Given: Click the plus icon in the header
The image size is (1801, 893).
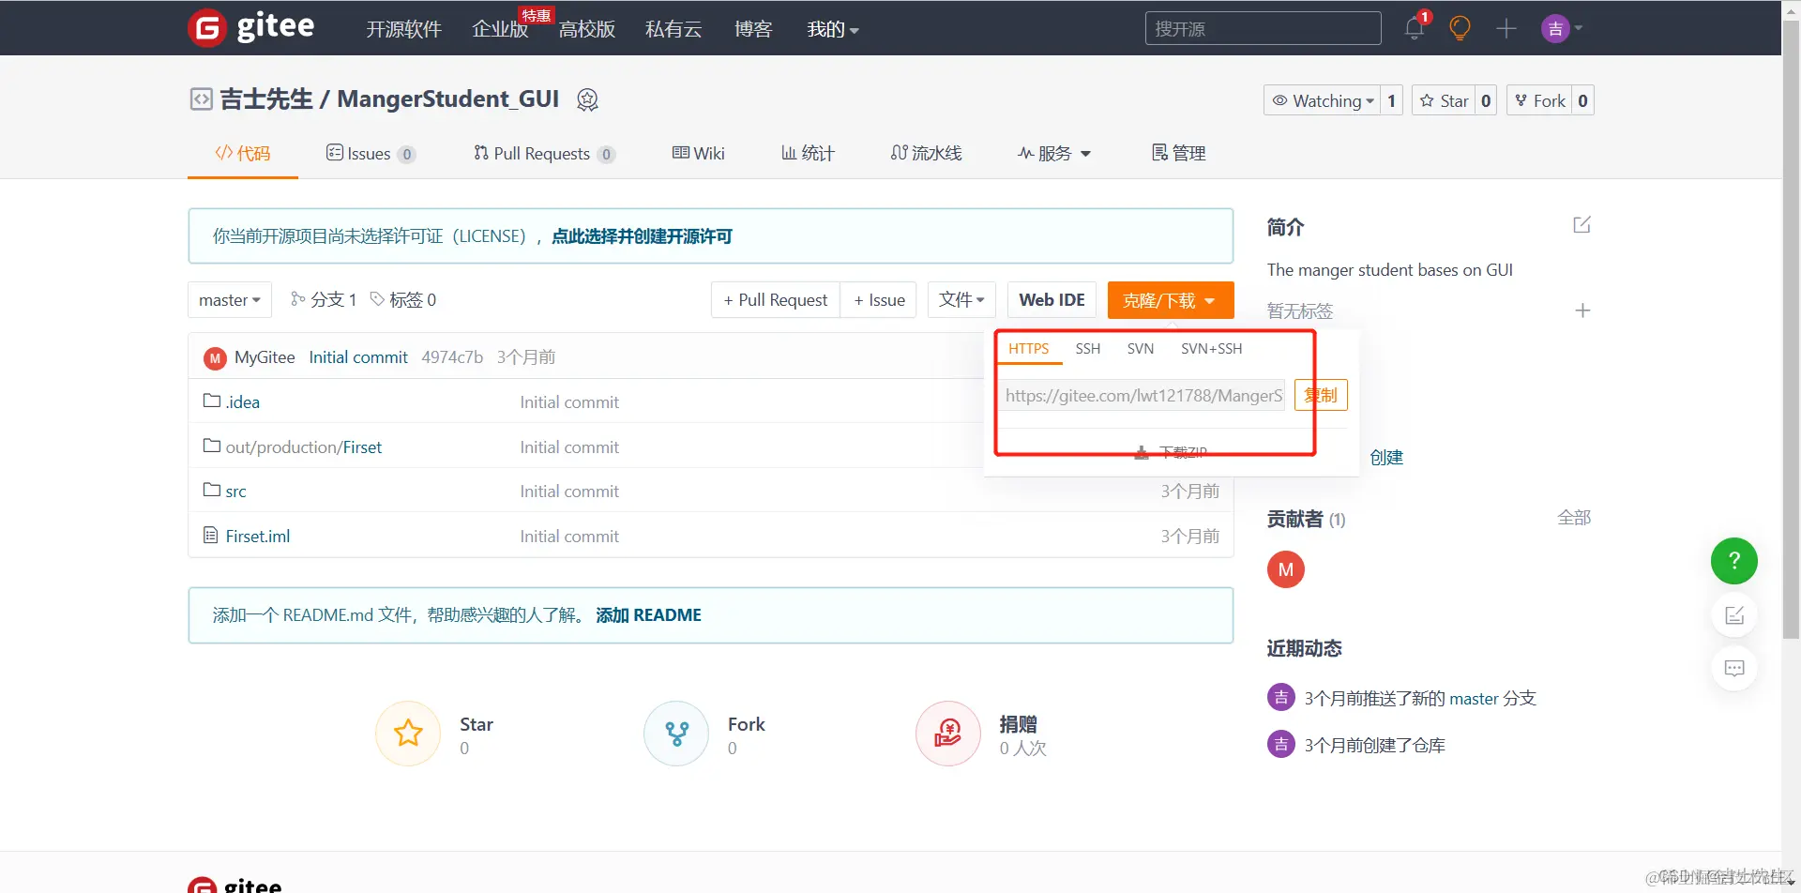Looking at the screenshot, I should (1506, 28).
